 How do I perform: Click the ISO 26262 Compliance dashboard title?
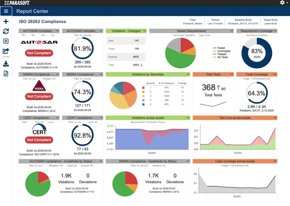(42, 22)
